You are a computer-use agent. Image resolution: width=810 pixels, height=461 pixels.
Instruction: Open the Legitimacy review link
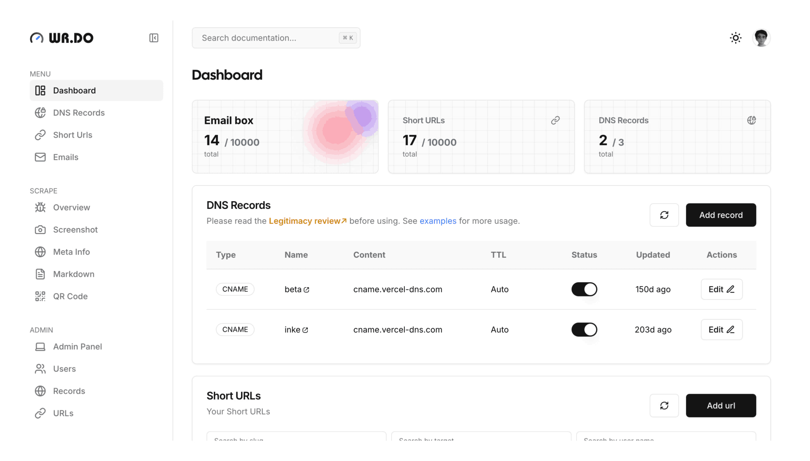pyautogui.click(x=307, y=221)
